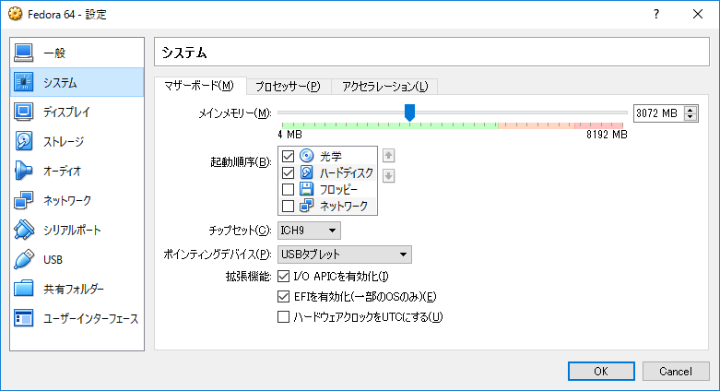720x391 pixels.
Task: Click the フロッピー disk icon in boot order
Action: (306, 189)
